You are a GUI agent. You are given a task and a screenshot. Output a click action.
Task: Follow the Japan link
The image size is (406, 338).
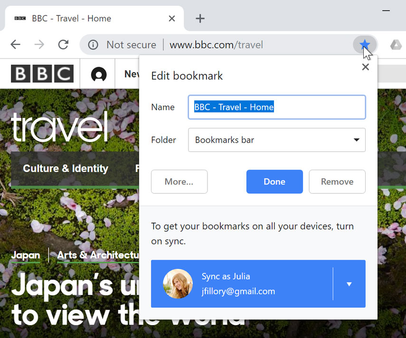tap(26, 255)
